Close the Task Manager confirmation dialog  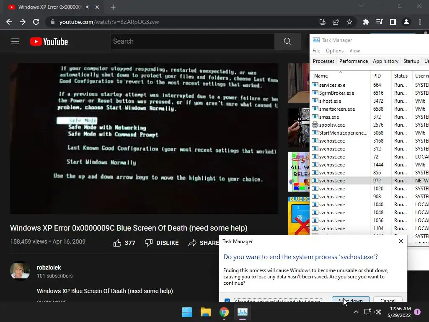click(x=401, y=241)
